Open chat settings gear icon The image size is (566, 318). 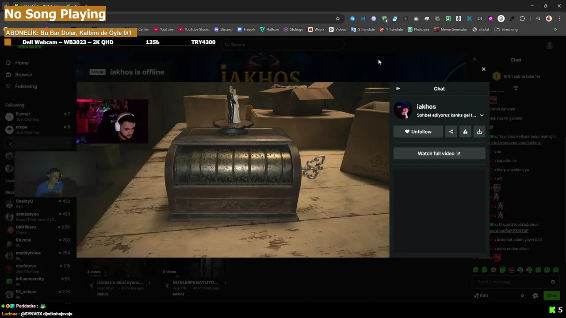522,296
